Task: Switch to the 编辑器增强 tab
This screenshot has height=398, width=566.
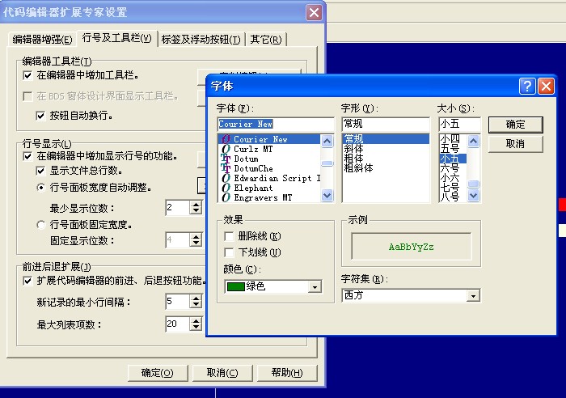Action: (x=42, y=40)
